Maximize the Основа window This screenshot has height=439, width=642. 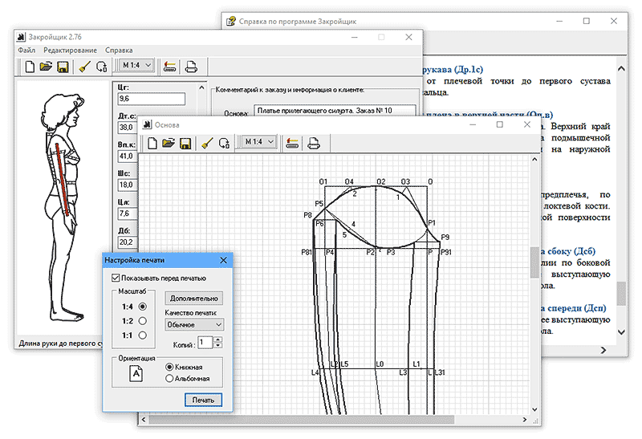click(x=499, y=124)
